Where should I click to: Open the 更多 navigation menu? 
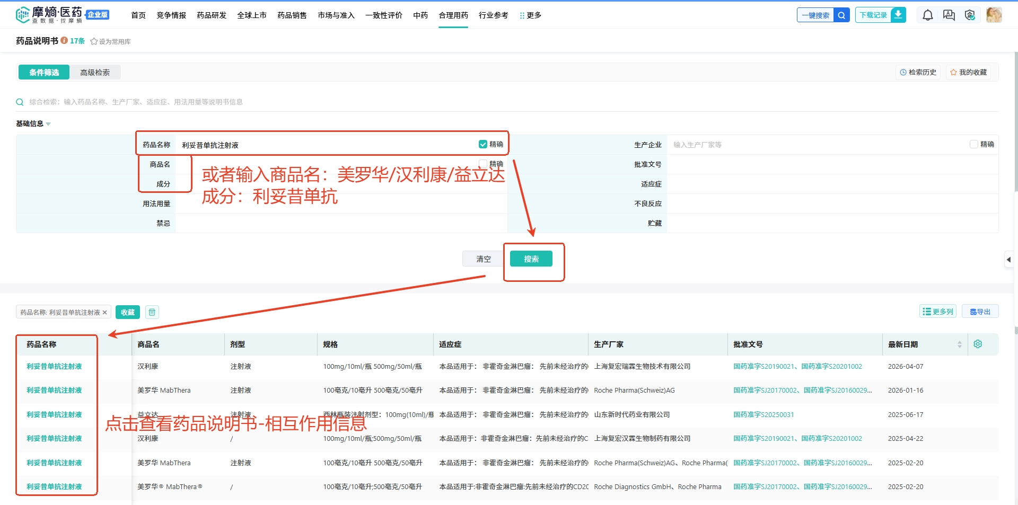[530, 15]
